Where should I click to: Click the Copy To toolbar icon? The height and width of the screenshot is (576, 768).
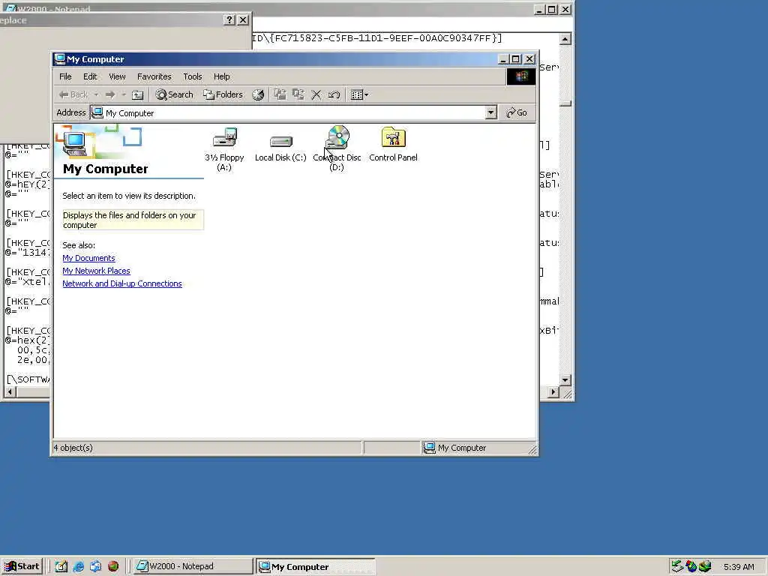coord(298,94)
